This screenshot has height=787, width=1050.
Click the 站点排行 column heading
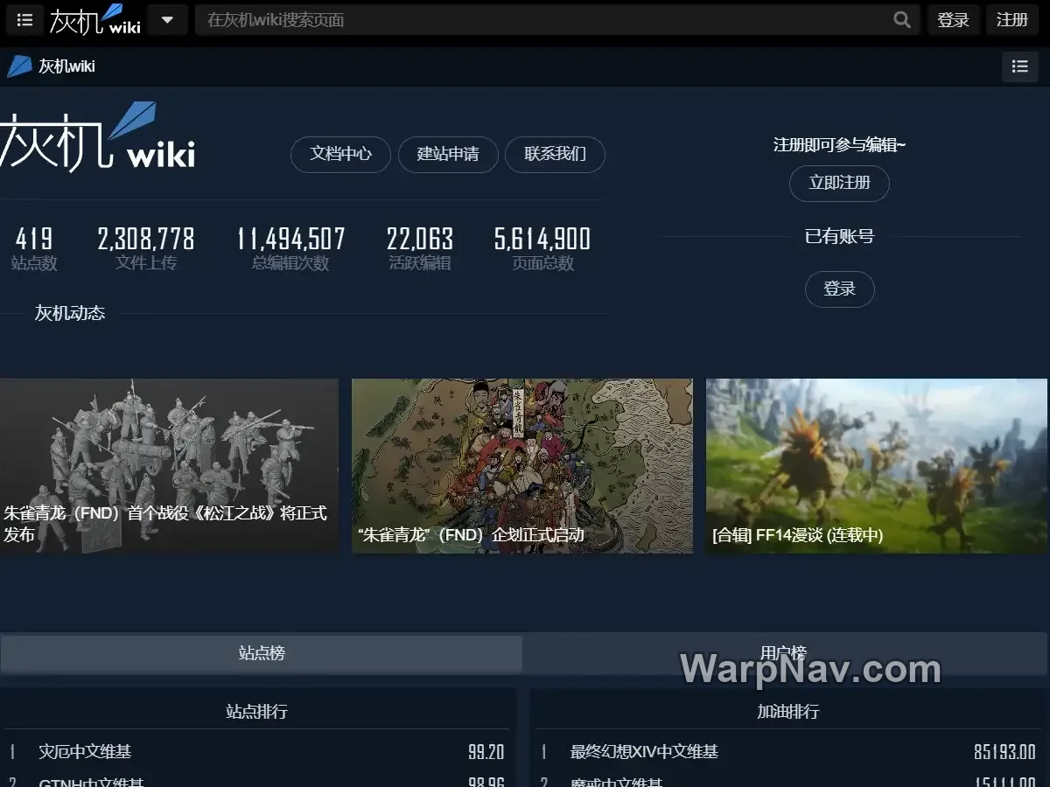[x=256, y=712]
